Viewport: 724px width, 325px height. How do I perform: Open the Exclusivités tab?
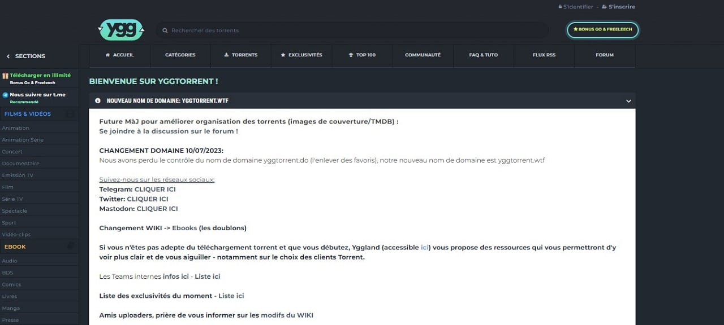click(x=301, y=55)
